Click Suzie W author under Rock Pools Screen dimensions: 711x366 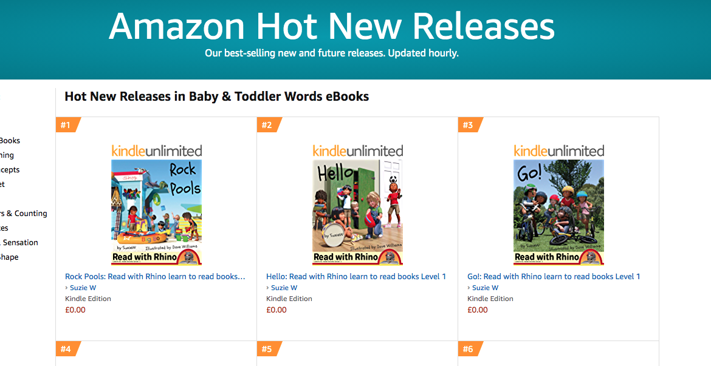[x=83, y=288]
